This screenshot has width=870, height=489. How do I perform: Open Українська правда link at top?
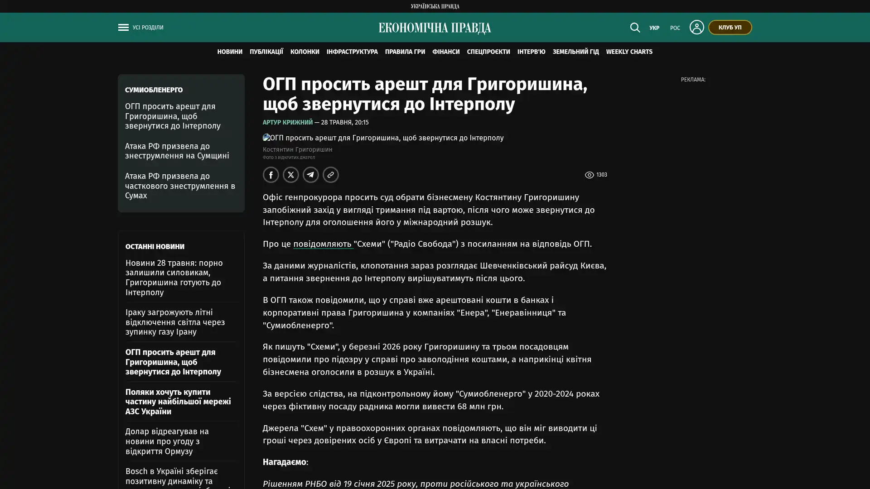click(435, 6)
